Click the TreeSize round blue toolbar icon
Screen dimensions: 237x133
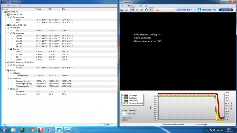click(146, 10)
